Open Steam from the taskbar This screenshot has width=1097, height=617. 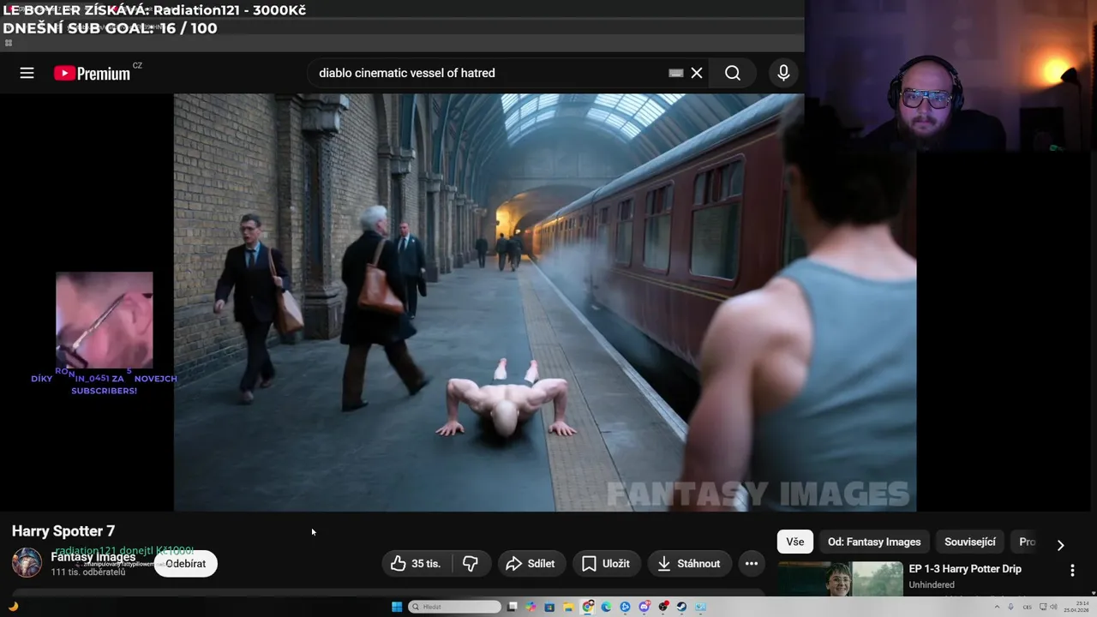tap(681, 607)
